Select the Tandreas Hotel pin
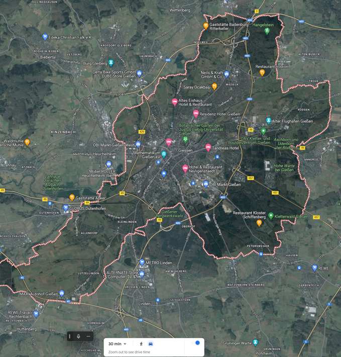Image resolution: width=341 pixels, height=357 pixels. tap(208, 148)
